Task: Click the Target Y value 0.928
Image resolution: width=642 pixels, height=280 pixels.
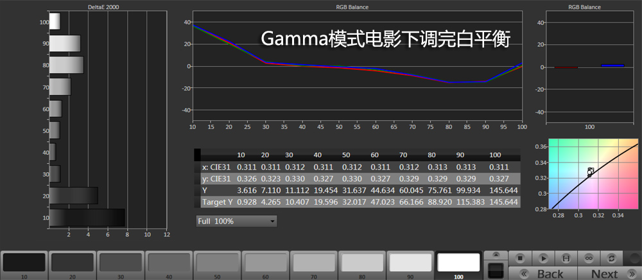Action: coord(247,202)
